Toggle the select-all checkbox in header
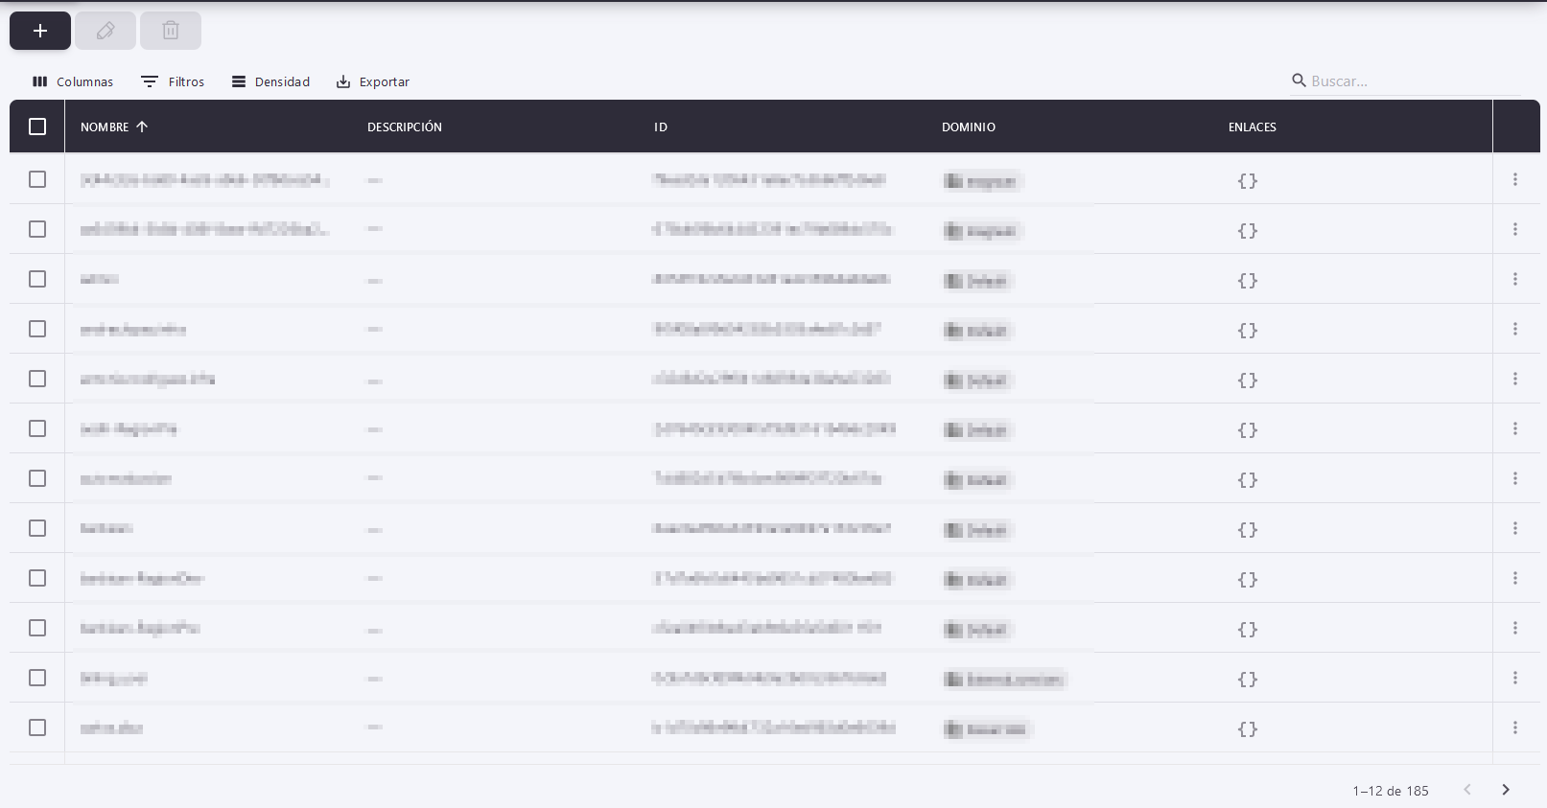The height and width of the screenshot is (808, 1547). pyautogui.click(x=37, y=127)
